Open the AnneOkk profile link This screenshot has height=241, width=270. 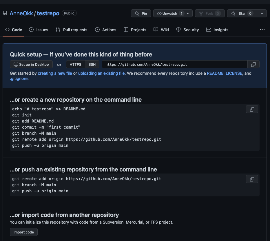click(x=21, y=13)
